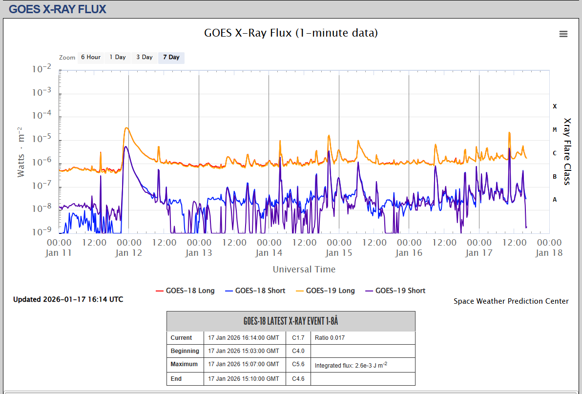Choose the 7 Day zoom option

[x=171, y=58]
